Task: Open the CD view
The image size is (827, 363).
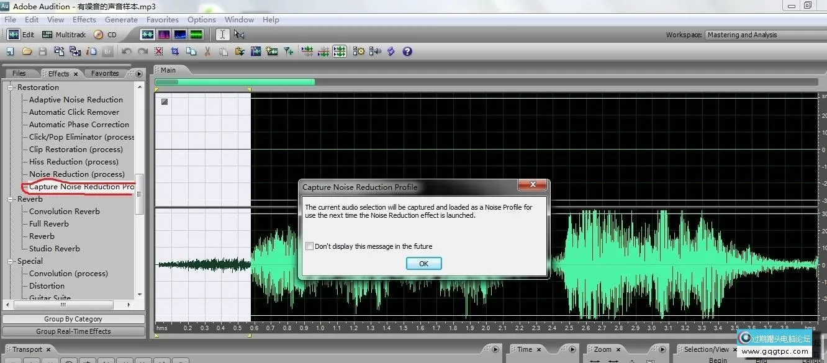Action: (x=106, y=35)
